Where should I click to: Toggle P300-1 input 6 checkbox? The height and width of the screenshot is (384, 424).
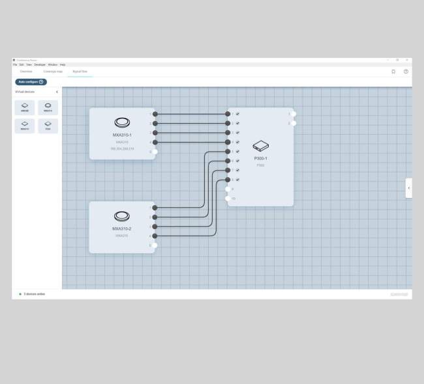237,161
